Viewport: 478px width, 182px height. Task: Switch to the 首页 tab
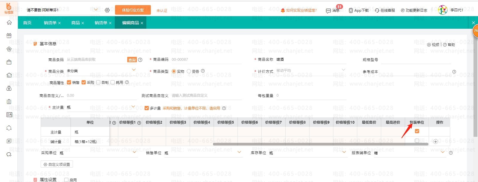point(27,23)
